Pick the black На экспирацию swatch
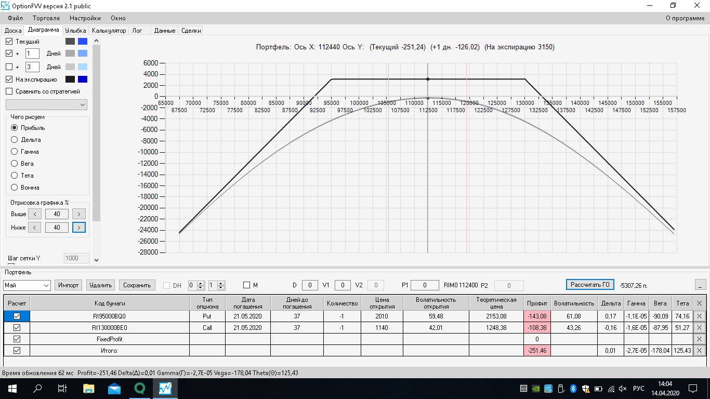This screenshot has width=710, height=399. coord(70,79)
